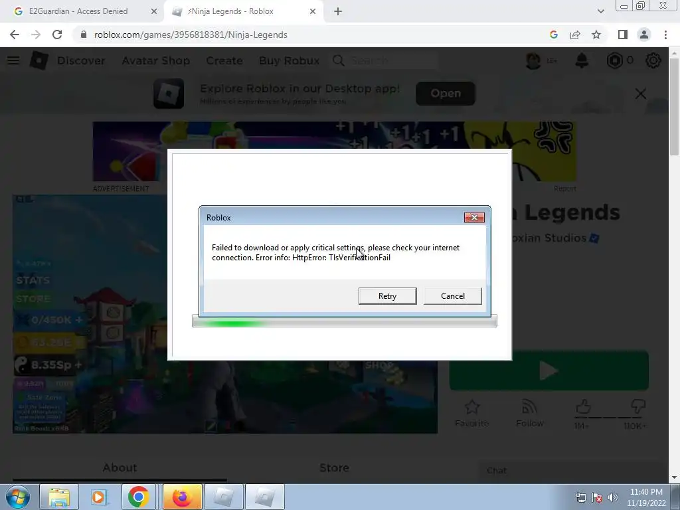Go forward to the next page

click(x=36, y=35)
